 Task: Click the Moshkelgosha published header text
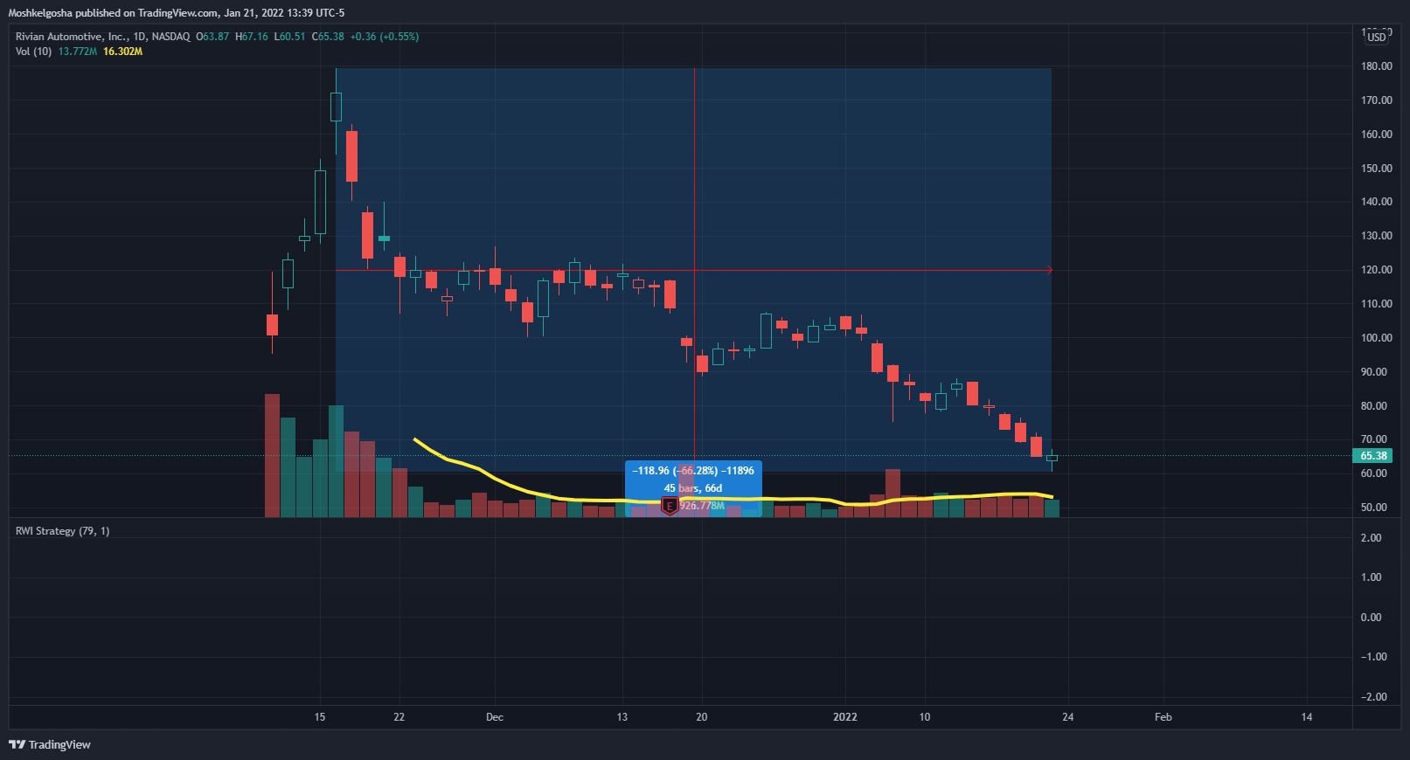pyautogui.click(x=176, y=13)
